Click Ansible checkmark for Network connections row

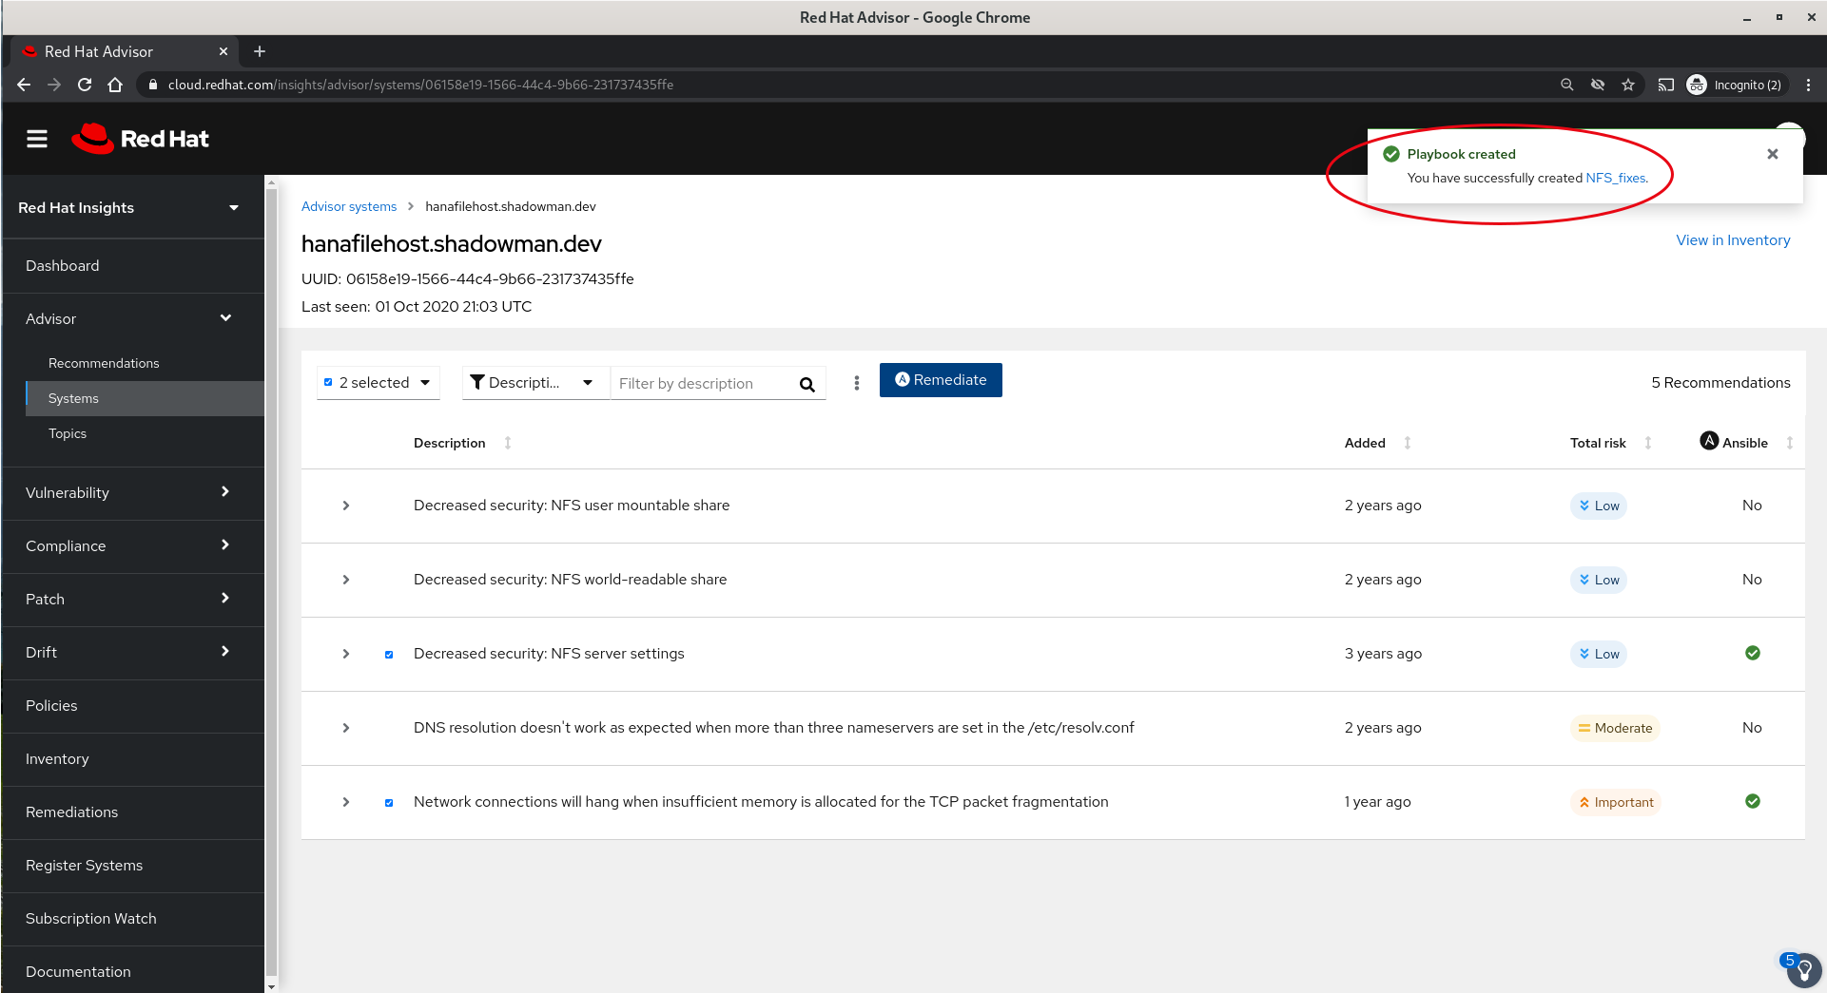click(1753, 801)
